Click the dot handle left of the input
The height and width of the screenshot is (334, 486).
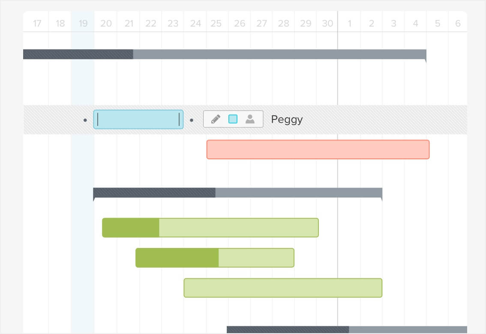click(84, 120)
